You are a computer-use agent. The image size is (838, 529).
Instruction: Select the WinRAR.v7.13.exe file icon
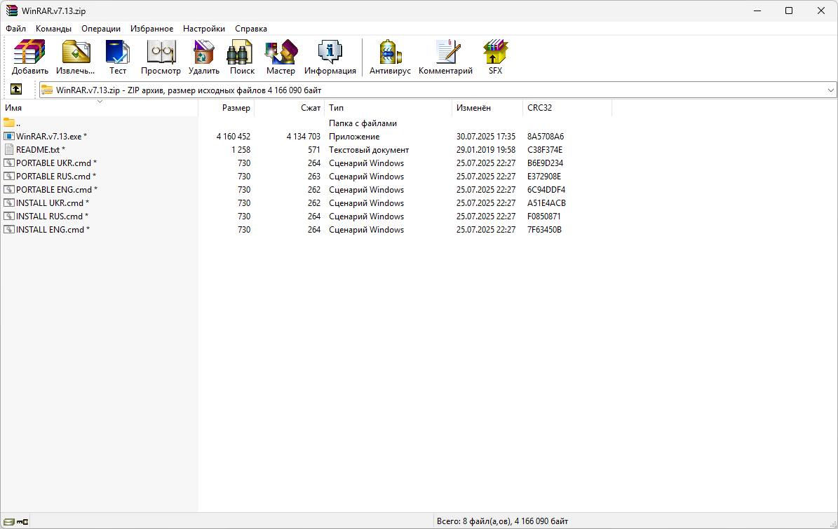click(x=9, y=136)
